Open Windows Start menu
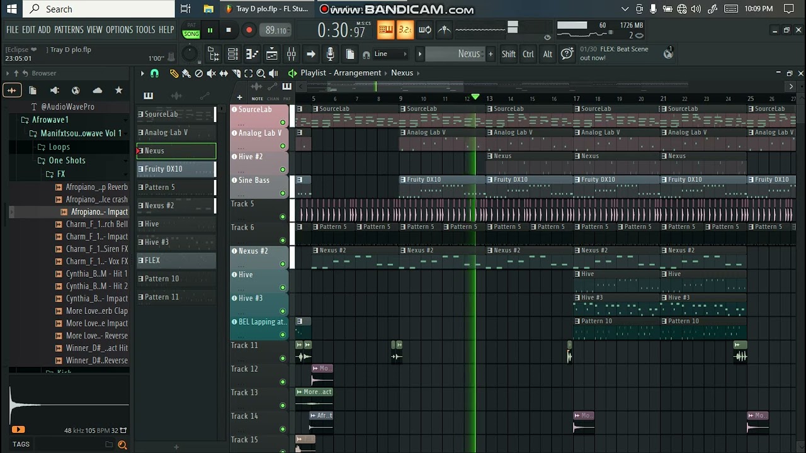 [12, 9]
